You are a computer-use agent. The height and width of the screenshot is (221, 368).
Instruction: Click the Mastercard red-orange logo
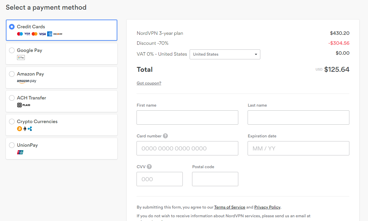coord(34,34)
